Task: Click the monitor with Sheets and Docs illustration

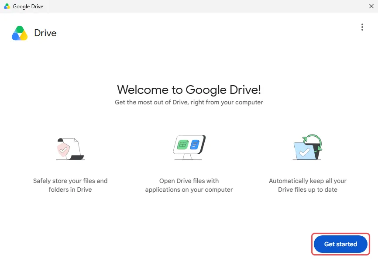Action: click(189, 147)
